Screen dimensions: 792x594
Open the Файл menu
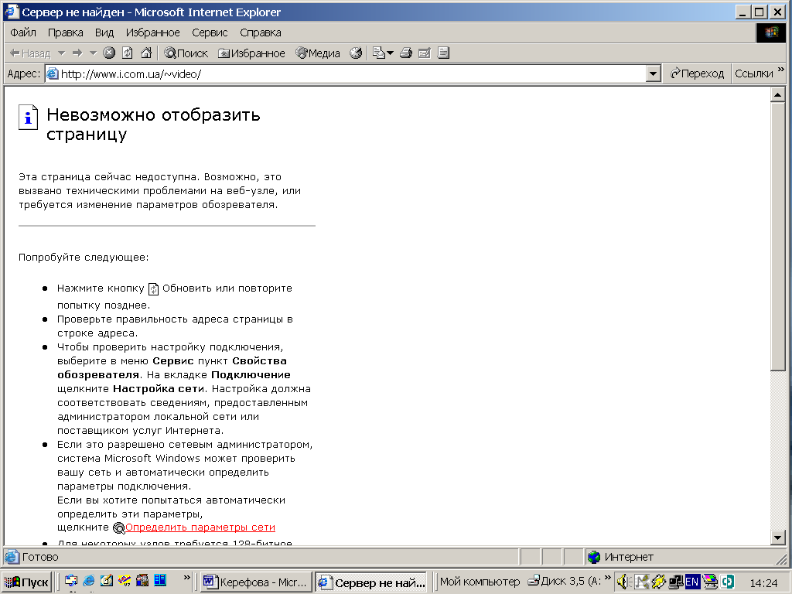23,32
